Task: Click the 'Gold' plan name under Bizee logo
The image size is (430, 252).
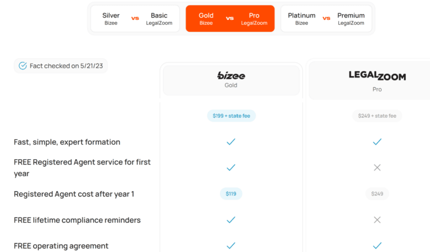Action: tap(231, 85)
